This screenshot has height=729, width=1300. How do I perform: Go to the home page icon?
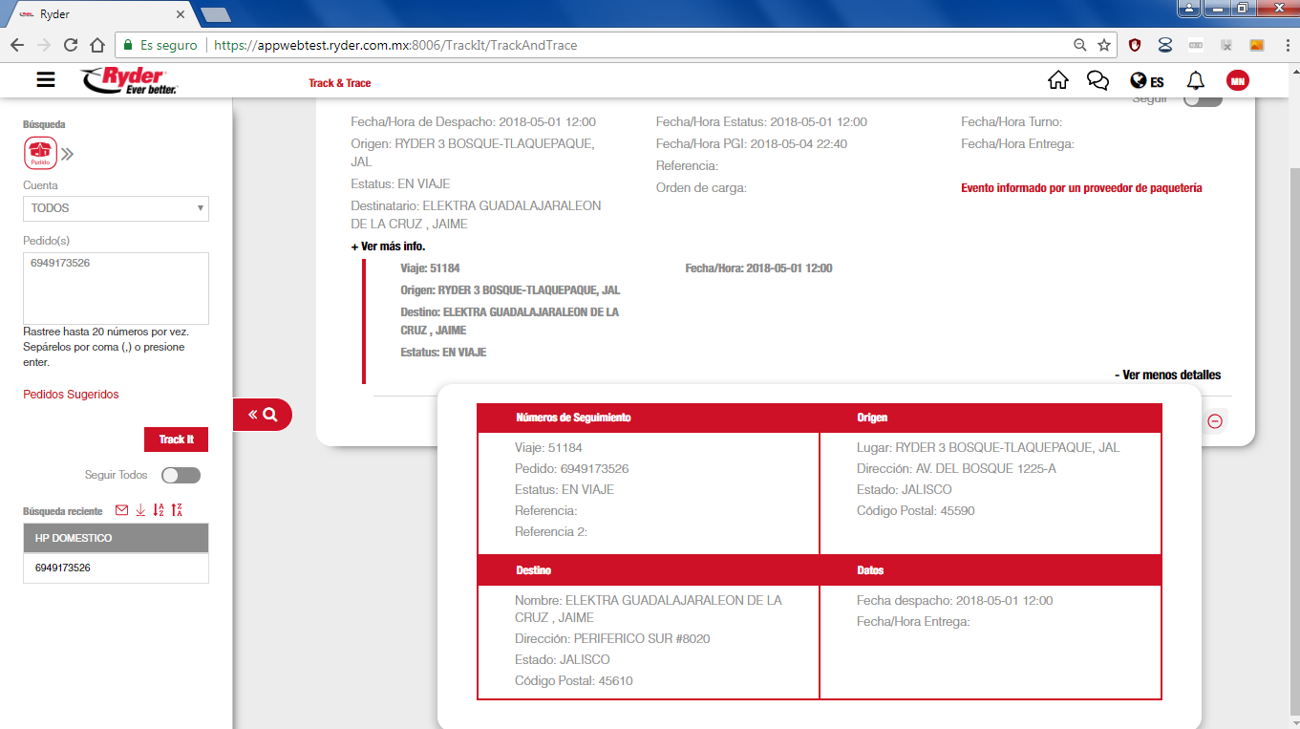1057,80
